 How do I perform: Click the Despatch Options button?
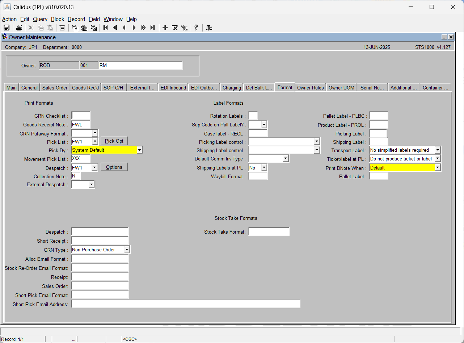click(114, 167)
